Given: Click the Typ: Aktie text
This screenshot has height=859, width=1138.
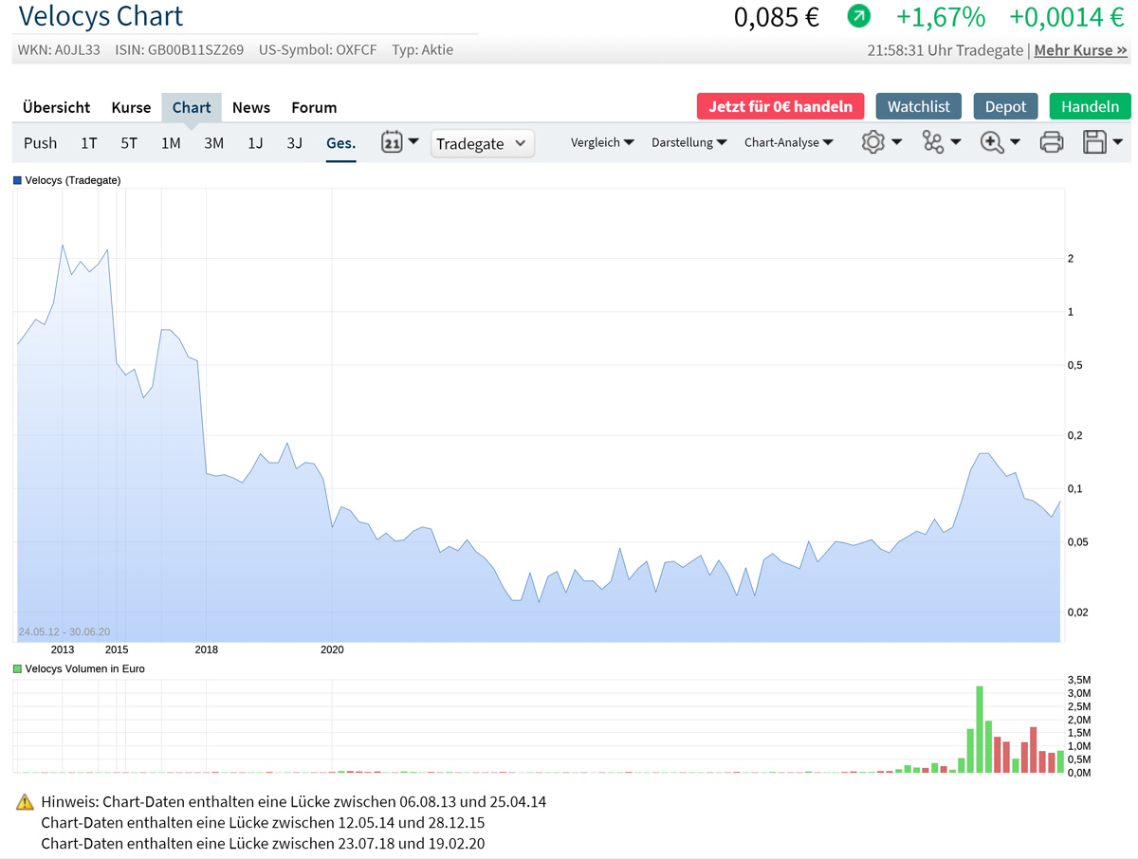Looking at the screenshot, I should tap(423, 50).
